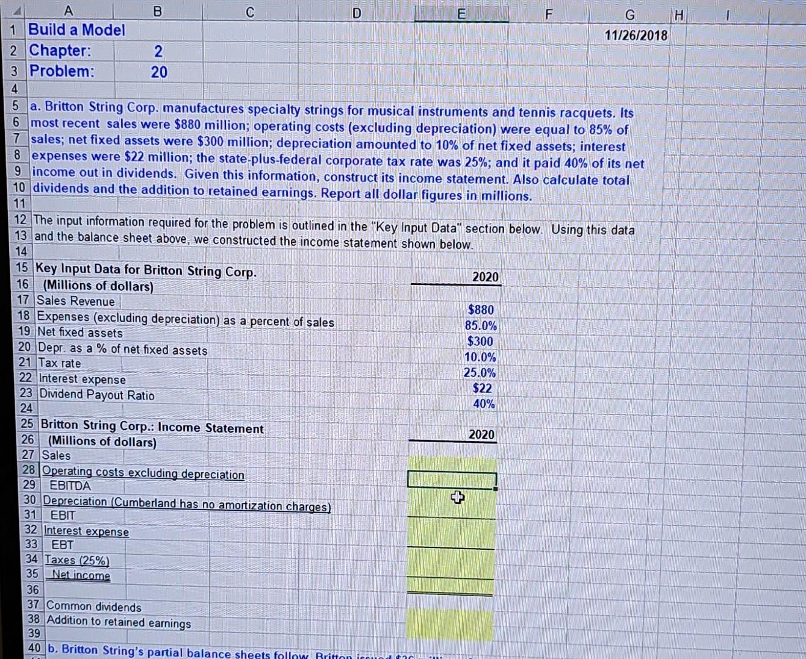Select the 'Common dividends' cell
The image size is (806, 659).
pos(93,607)
